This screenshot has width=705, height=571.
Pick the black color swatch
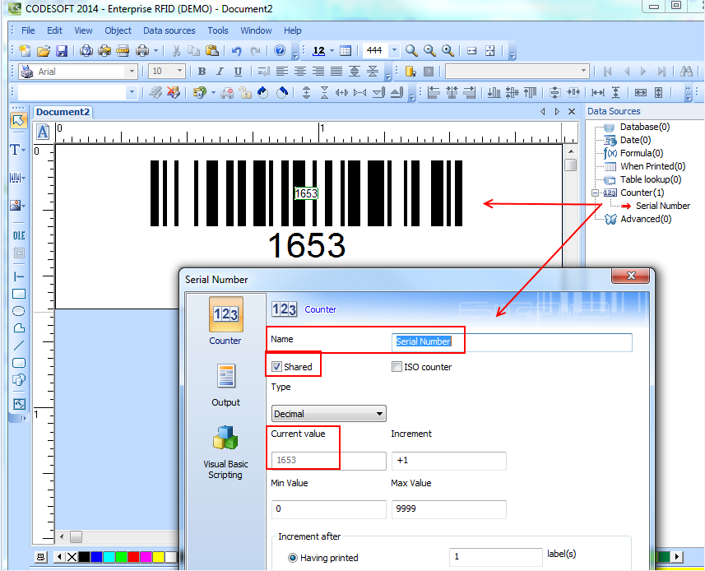tap(84, 558)
